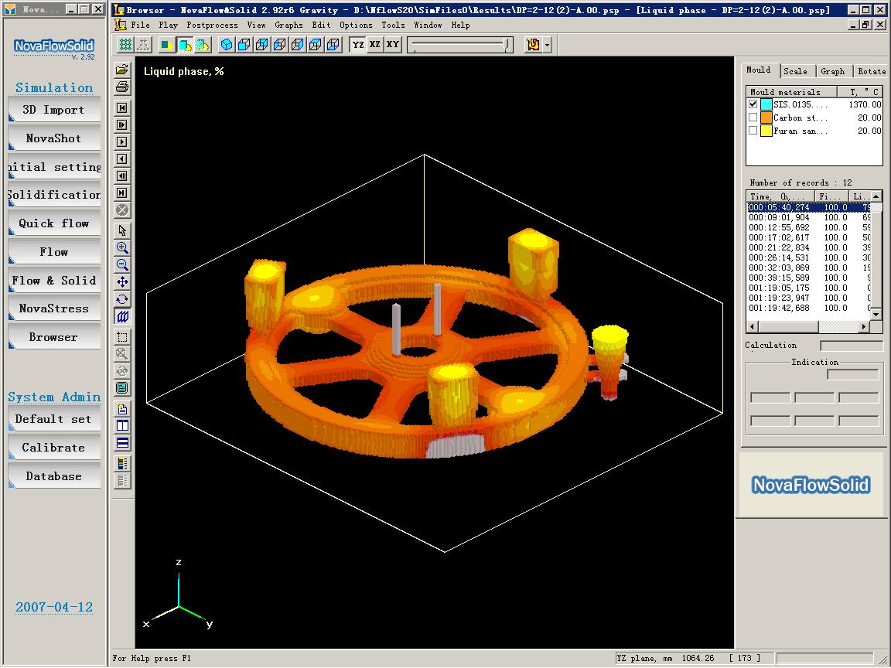Screen dimensions: 891x668
Task: Click records list scroll right arrow
Action: (x=864, y=326)
